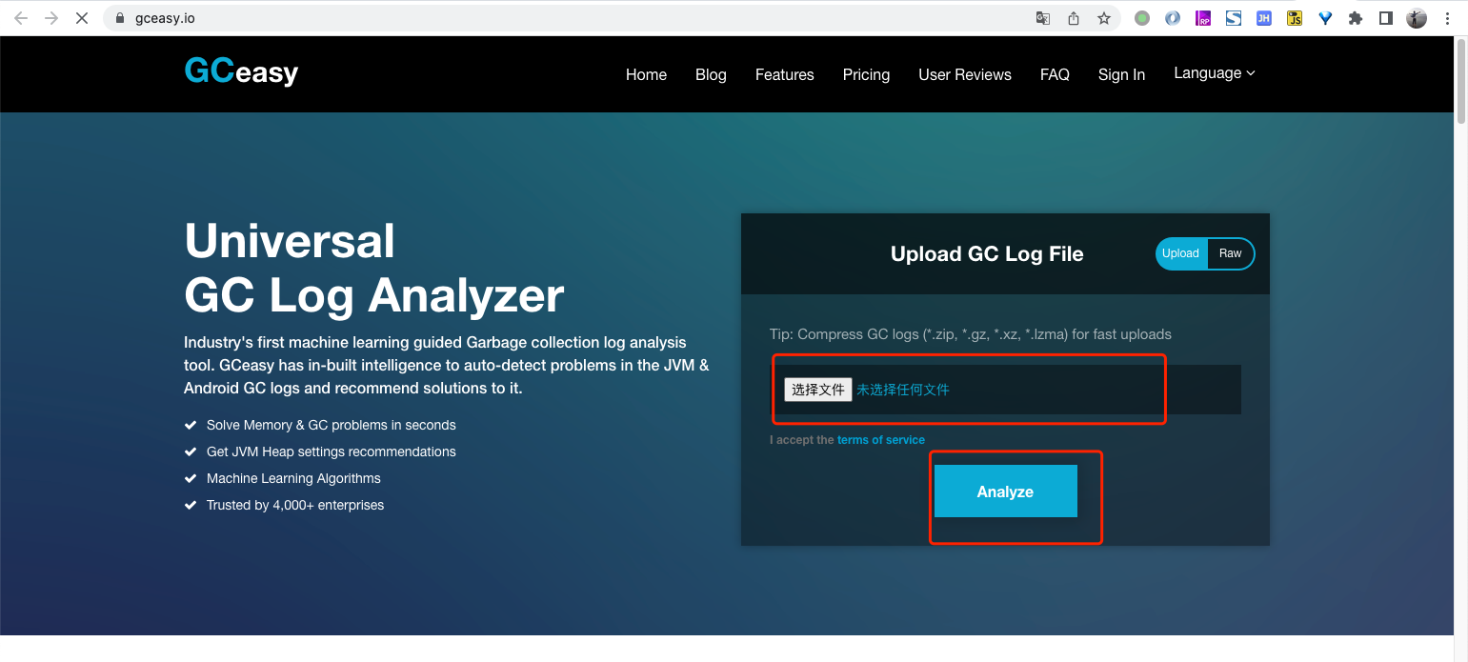Go to Home in navigation

(646, 74)
